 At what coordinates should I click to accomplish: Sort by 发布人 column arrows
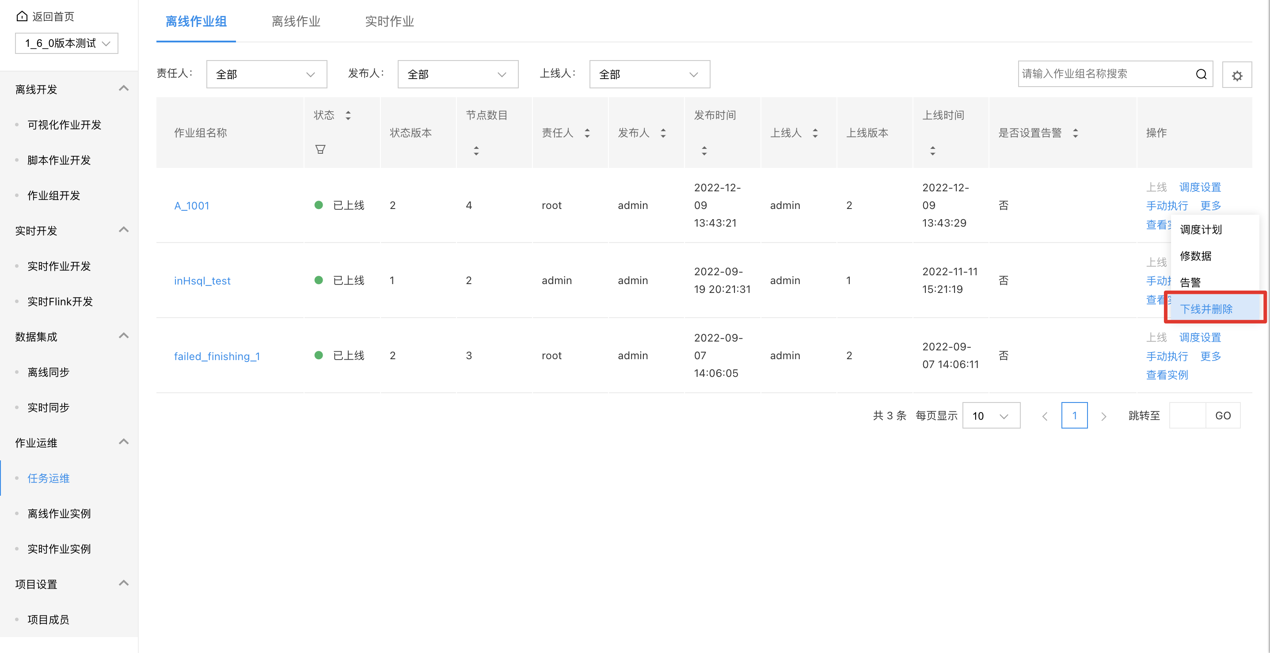point(663,133)
